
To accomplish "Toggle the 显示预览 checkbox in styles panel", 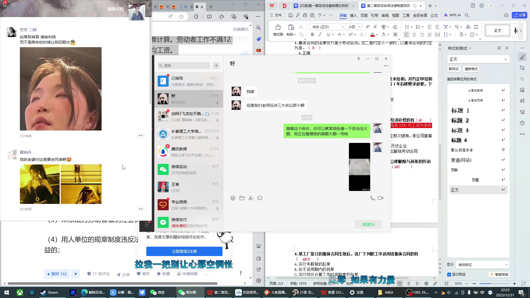I will [449, 275].
